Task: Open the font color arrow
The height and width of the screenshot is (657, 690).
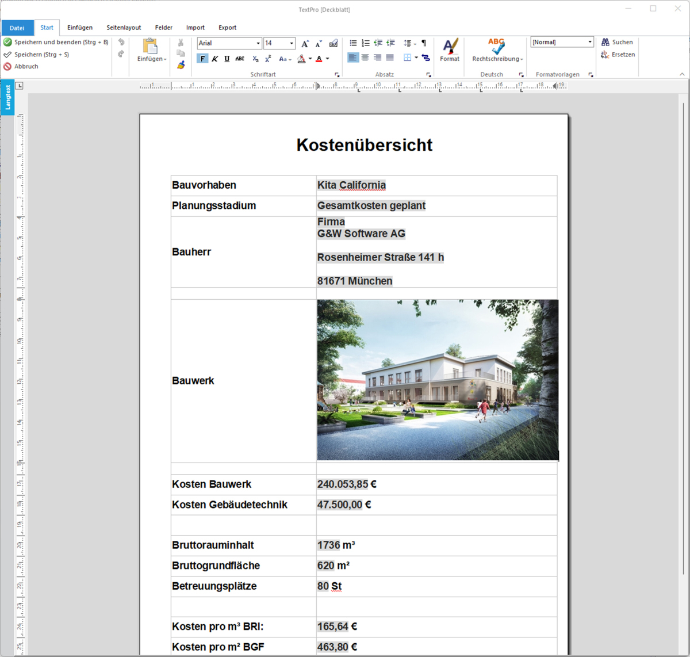Action: click(x=328, y=59)
